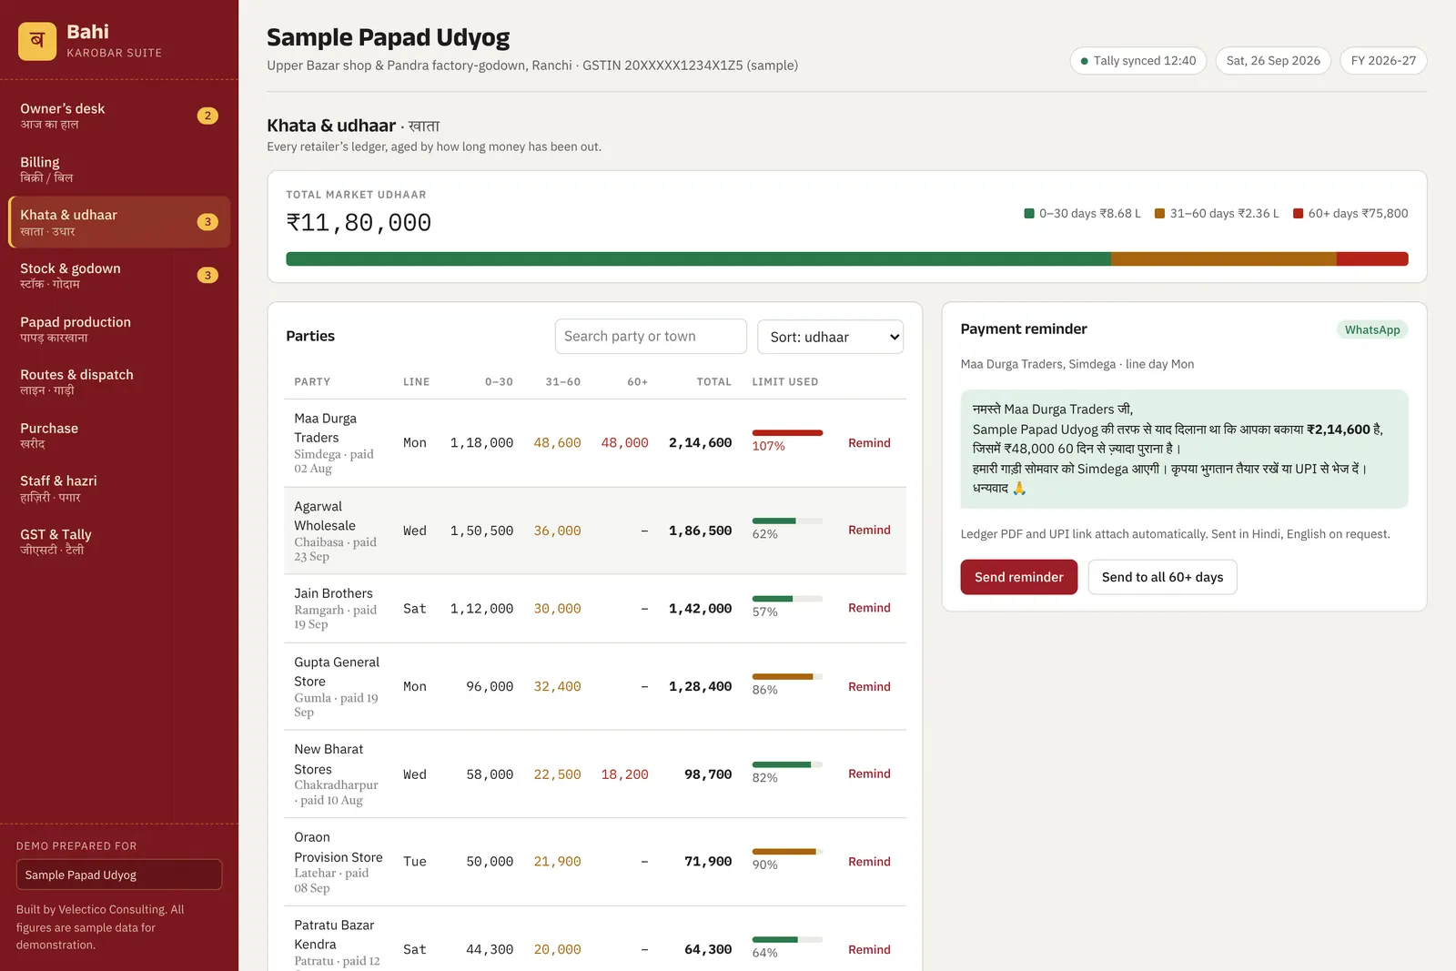Viewport: 1456px width, 971px height.
Task: Click the PARTY column header
Action: coord(312,382)
